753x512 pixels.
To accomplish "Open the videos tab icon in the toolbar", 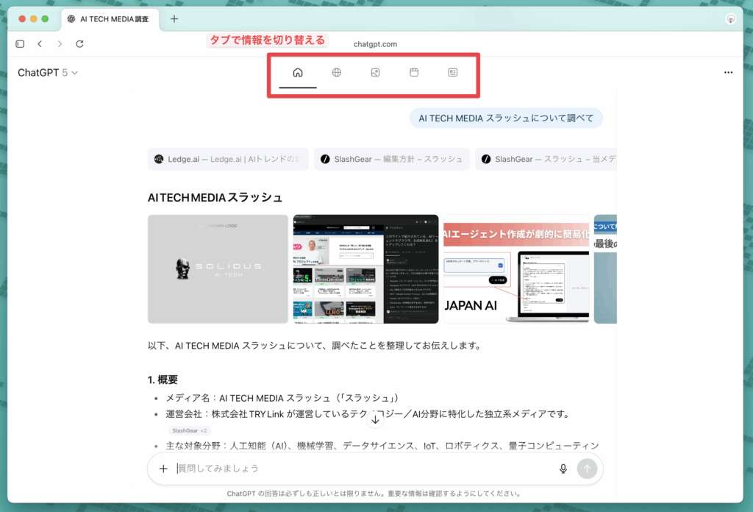I will pyautogui.click(x=414, y=72).
